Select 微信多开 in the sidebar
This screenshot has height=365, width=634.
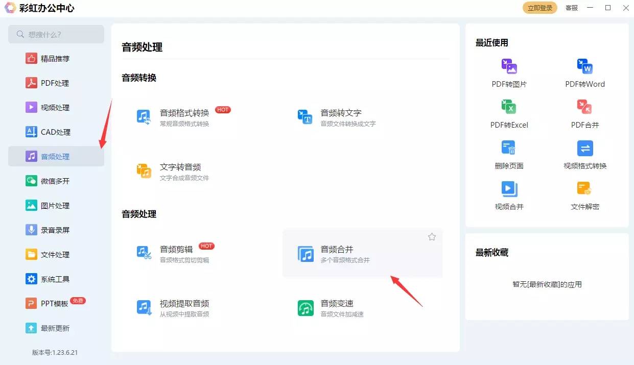(56, 181)
